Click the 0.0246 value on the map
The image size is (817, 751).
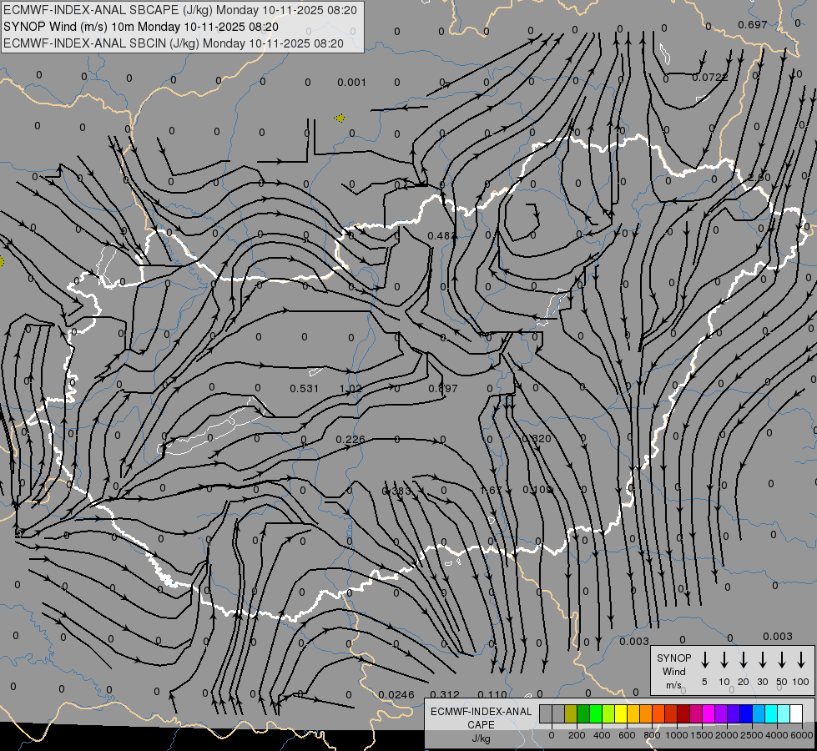tap(396, 695)
